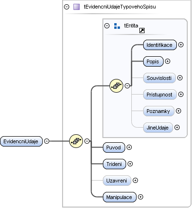Screen dimensions: 192x208
Task: Select the optional Souvislosti node
Action: pos(159,78)
